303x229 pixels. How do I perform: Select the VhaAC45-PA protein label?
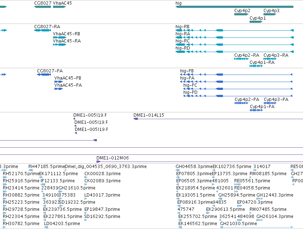tap(68, 85)
